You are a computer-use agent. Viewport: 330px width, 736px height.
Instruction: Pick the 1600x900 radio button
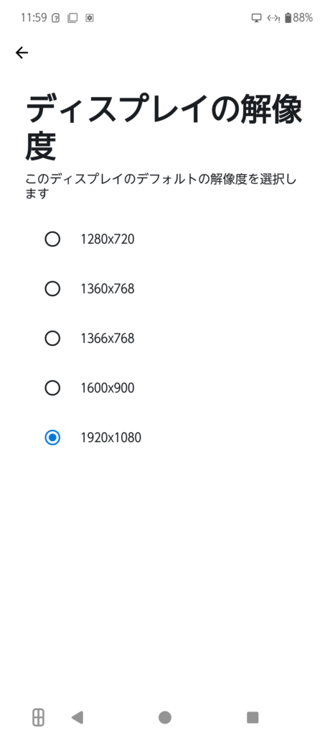coord(52,388)
